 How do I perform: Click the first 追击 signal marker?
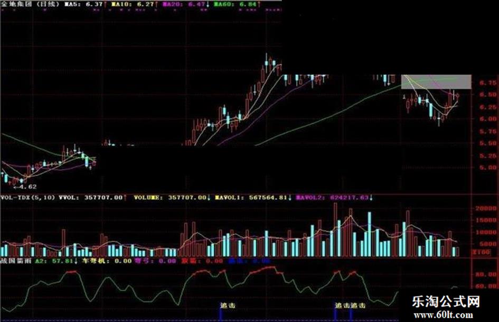click(228, 306)
